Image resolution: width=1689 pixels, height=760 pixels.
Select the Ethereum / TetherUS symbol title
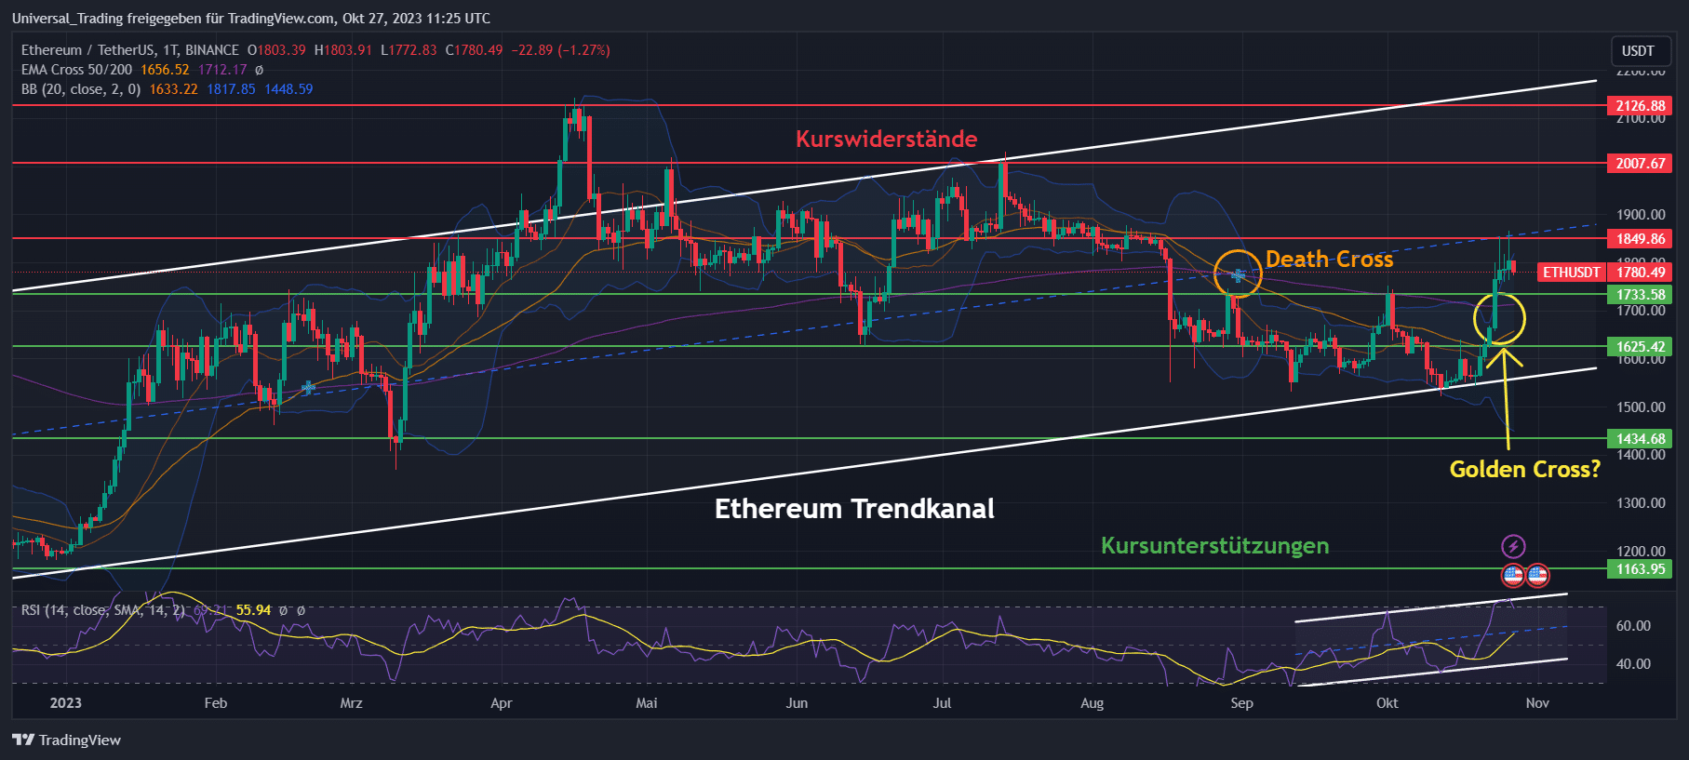tap(130, 50)
